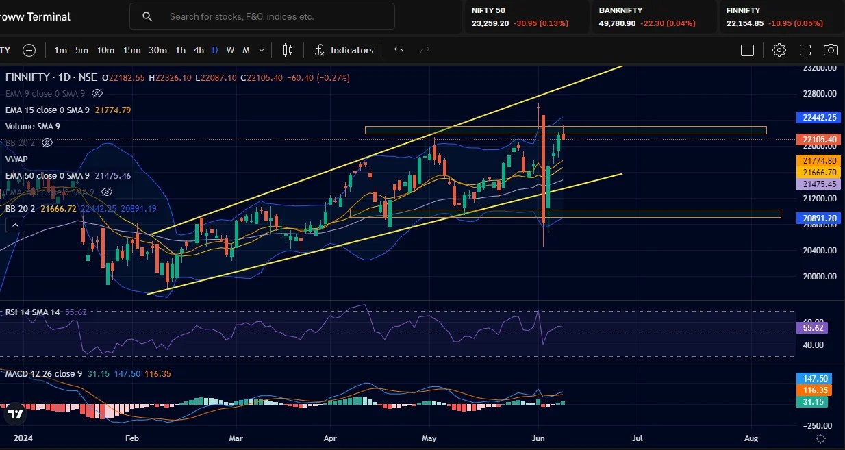Choose the 1h timeframe
This screenshot has width=845, height=450.
pyautogui.click(x=180, y=50)
